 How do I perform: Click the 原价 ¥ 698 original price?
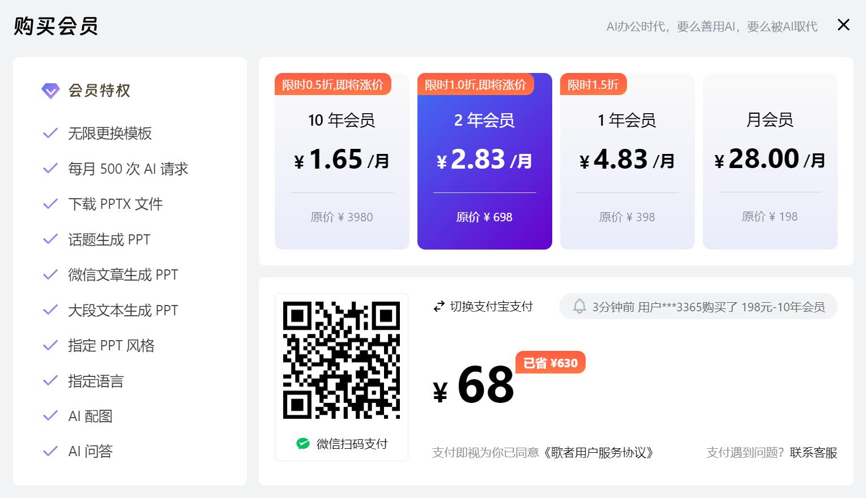484,217
